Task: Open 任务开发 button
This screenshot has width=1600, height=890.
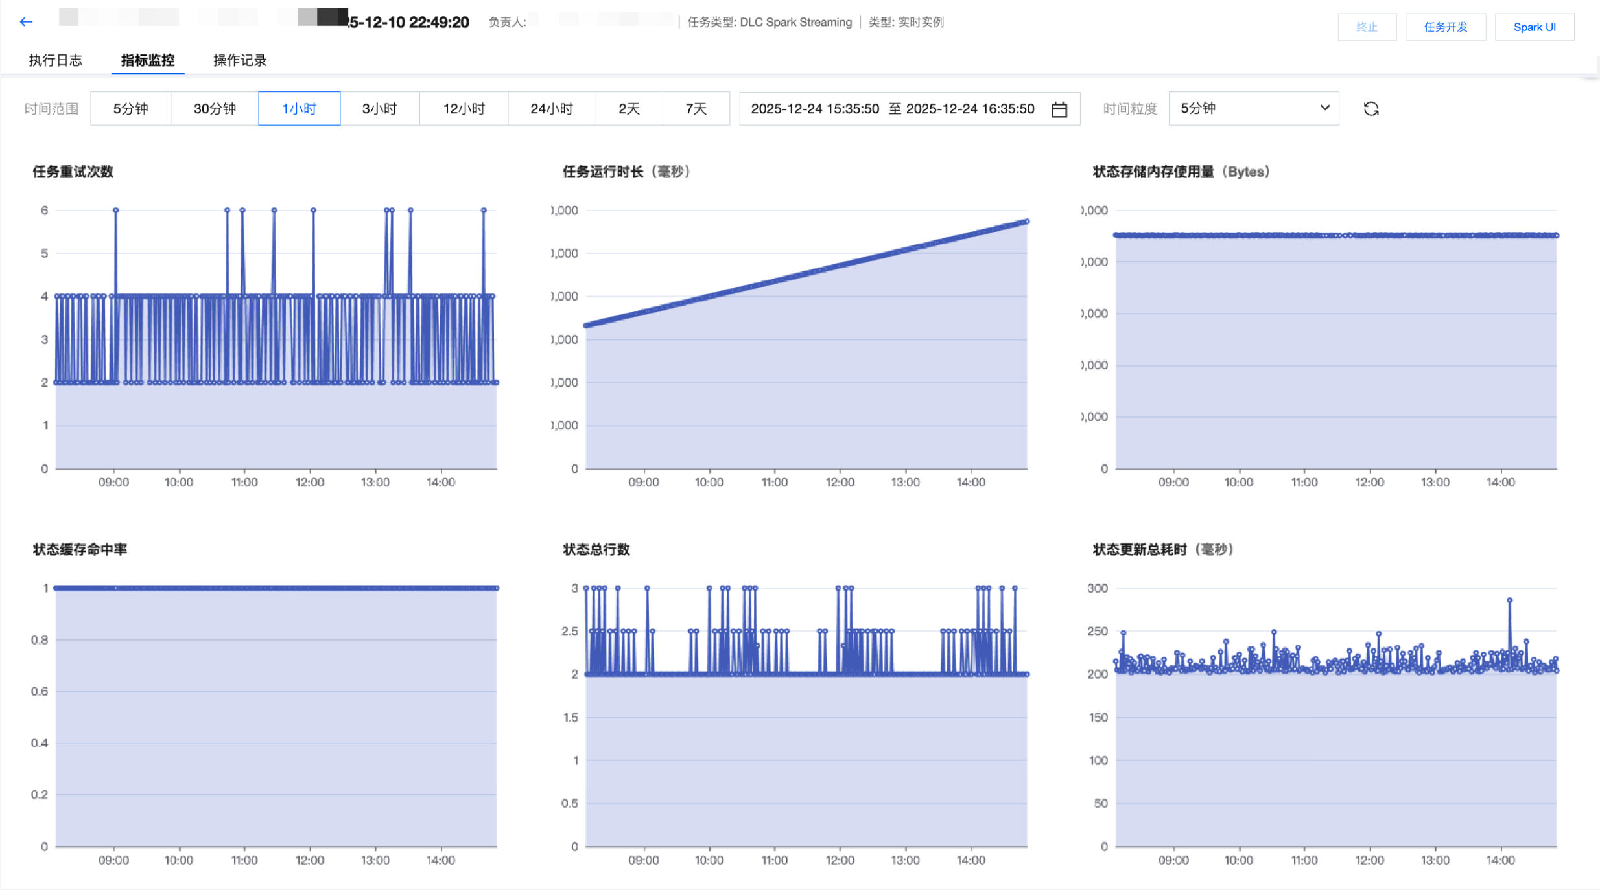Action: tap(1445, 27)
